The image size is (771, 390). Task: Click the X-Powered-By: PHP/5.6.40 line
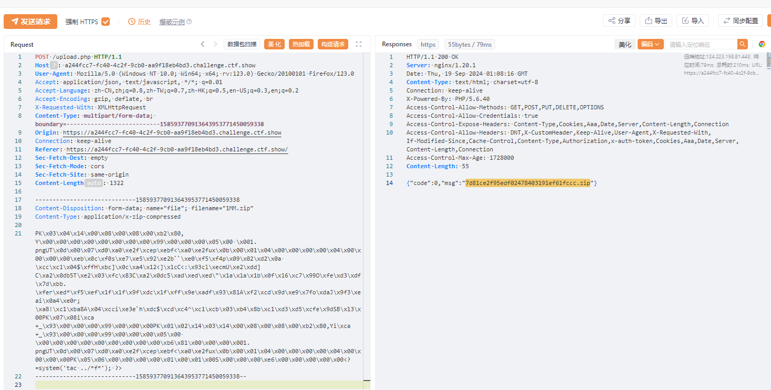tap(448, 99)
